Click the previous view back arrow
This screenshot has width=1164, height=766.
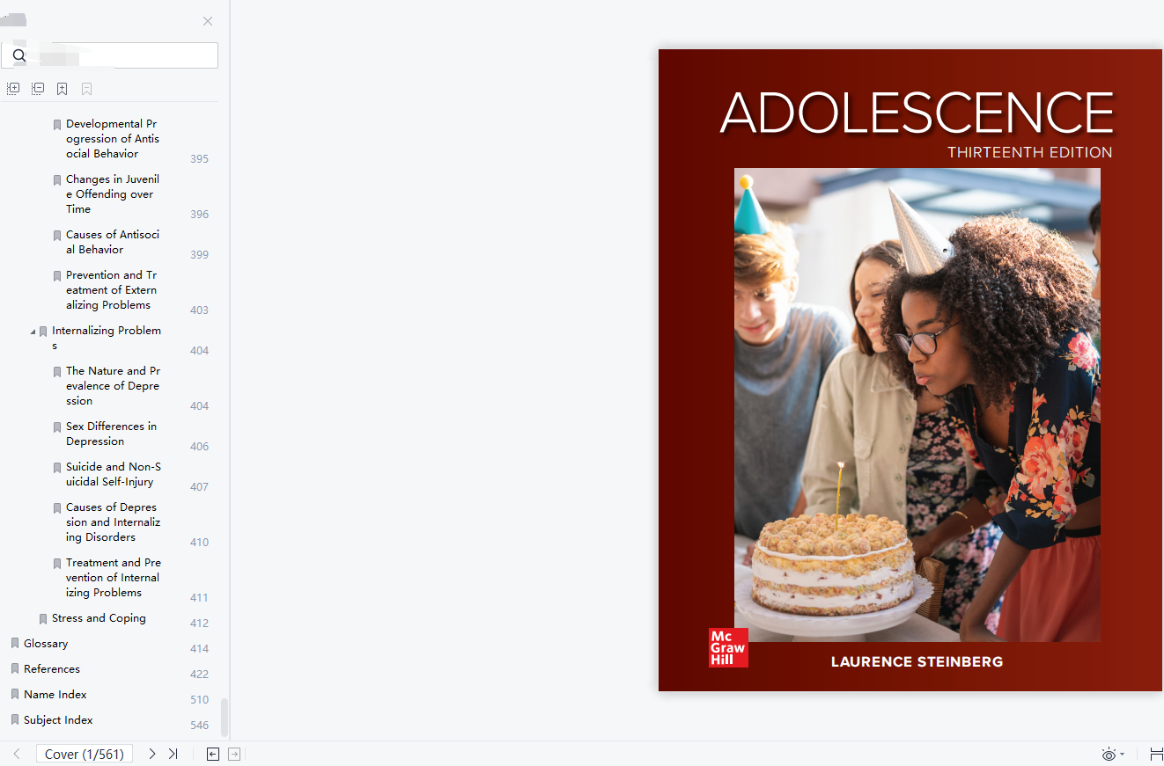[x=213, y=754]
